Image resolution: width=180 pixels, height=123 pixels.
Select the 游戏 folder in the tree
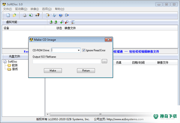coord(15,69)
